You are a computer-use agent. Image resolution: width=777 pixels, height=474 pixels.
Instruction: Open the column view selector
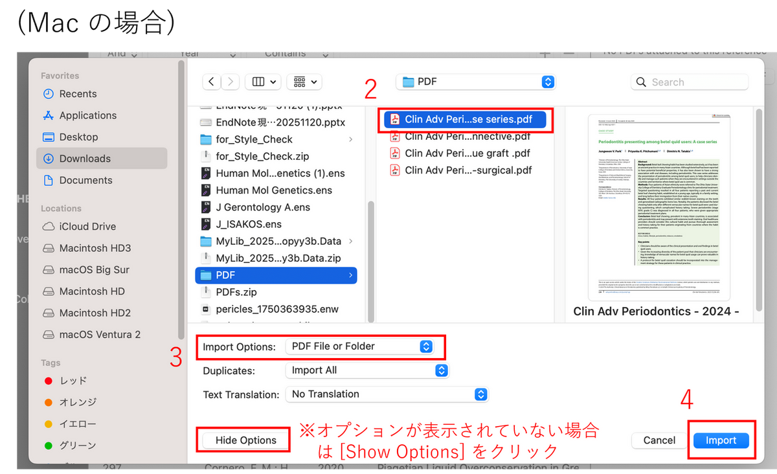point(265,82)
